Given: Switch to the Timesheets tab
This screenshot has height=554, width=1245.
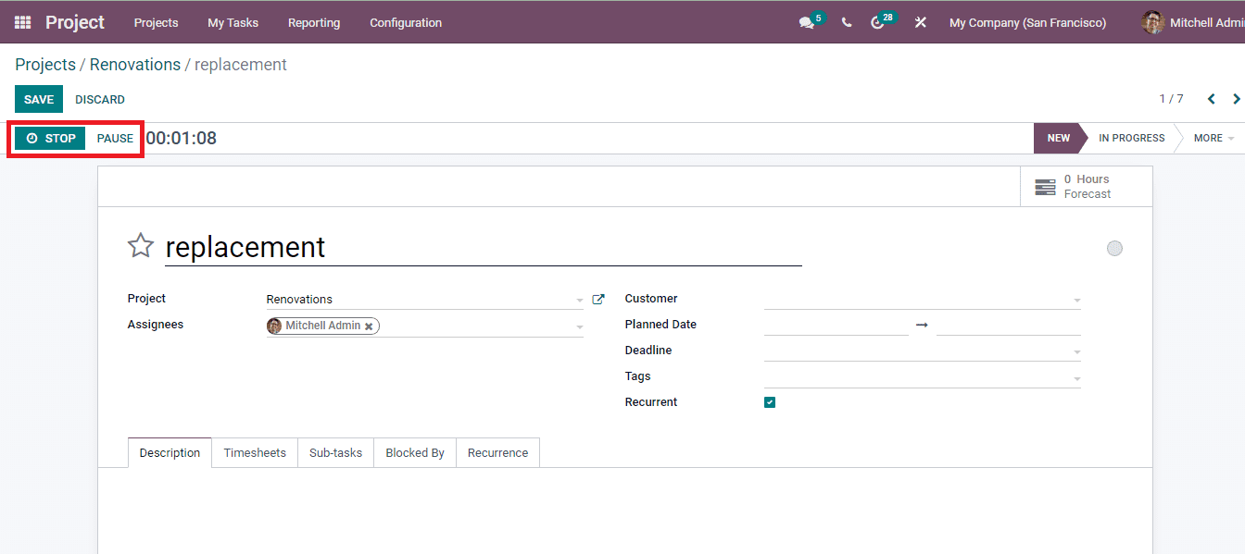Looking at the screenshot, I should (255, 452).
